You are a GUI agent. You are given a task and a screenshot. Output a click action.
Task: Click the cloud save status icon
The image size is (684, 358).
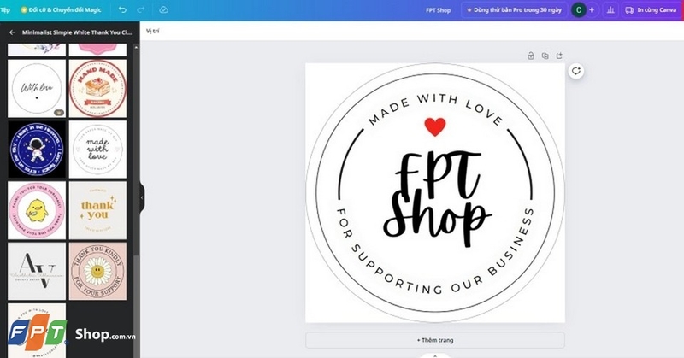(x=163, y=9)
